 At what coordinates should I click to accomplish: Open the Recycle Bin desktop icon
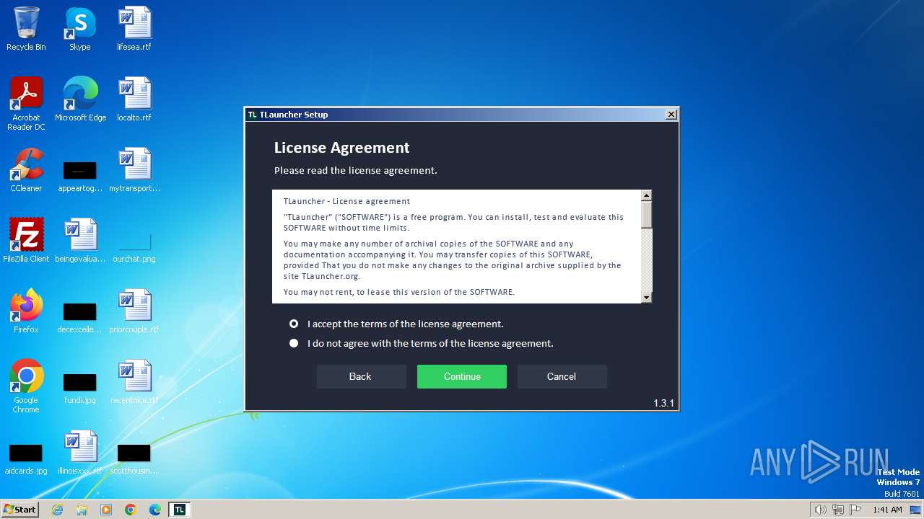26,29
